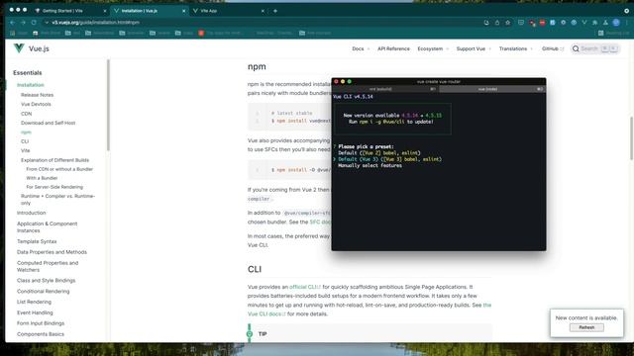
Task: Expand the Ecosystem dropdown
Action: 433,48
